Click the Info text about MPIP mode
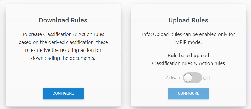Viewport: 251px width, 109px height. (188, 38)
